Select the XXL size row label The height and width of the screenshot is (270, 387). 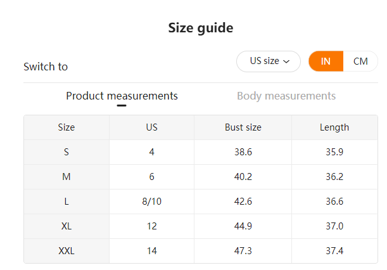(x=67, y=251)
